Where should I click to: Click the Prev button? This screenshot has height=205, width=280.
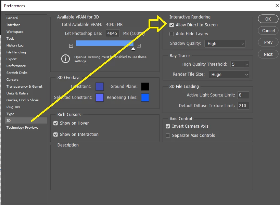click(268, 42)
